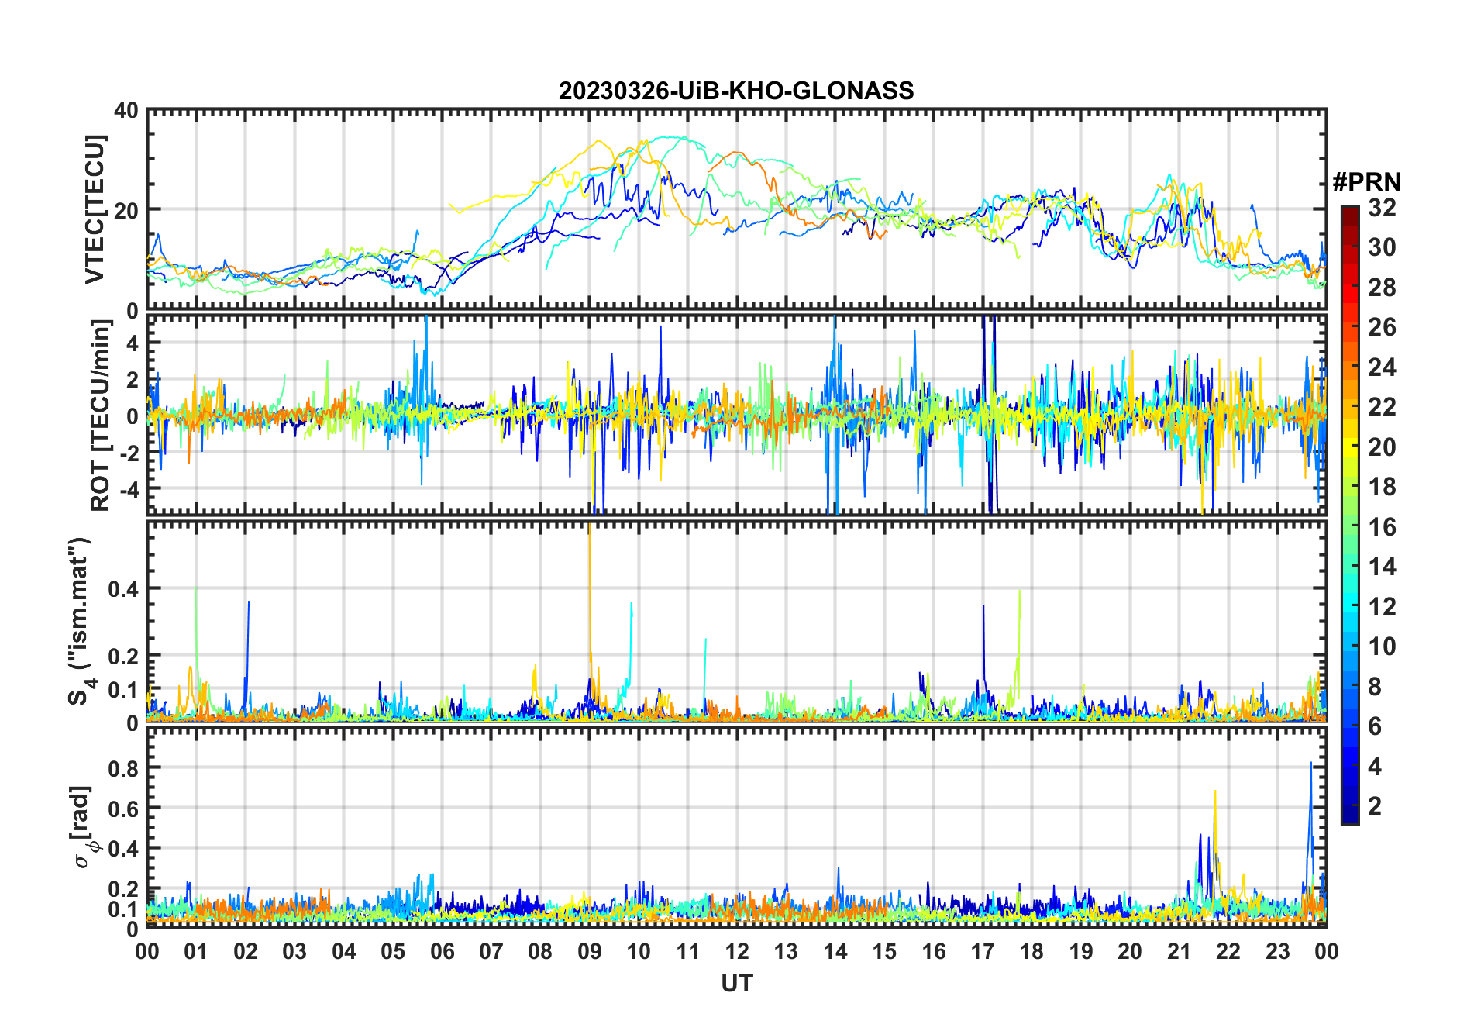Click colorbar tick label 30
Viewport: 1474px width, 1031px height.
(1382, 247)
